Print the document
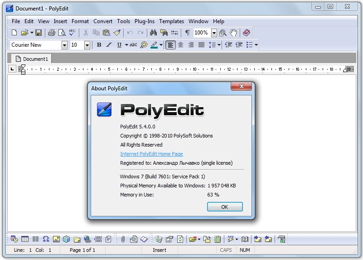Image resolution: width=363 pixels, height=260 pixels. [x=51, y=33]
